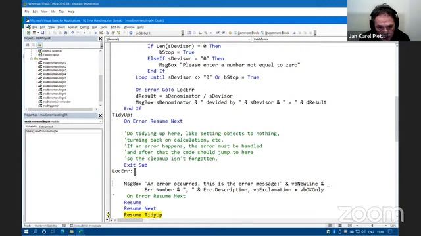This screenshot has width=421, height=236.
Task: Click the (Name) property field
Action: [63, 131]
